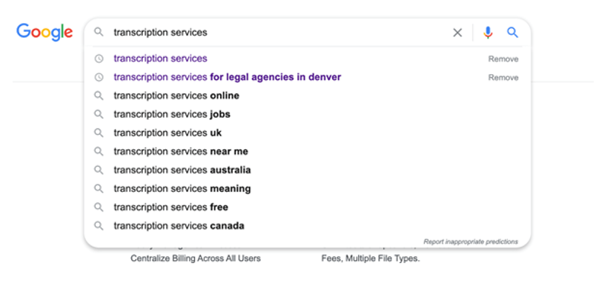Click the blue search magnifier button
Image resolution: width=613 pixels, height=295 pixels.
(x=512, y=33)
